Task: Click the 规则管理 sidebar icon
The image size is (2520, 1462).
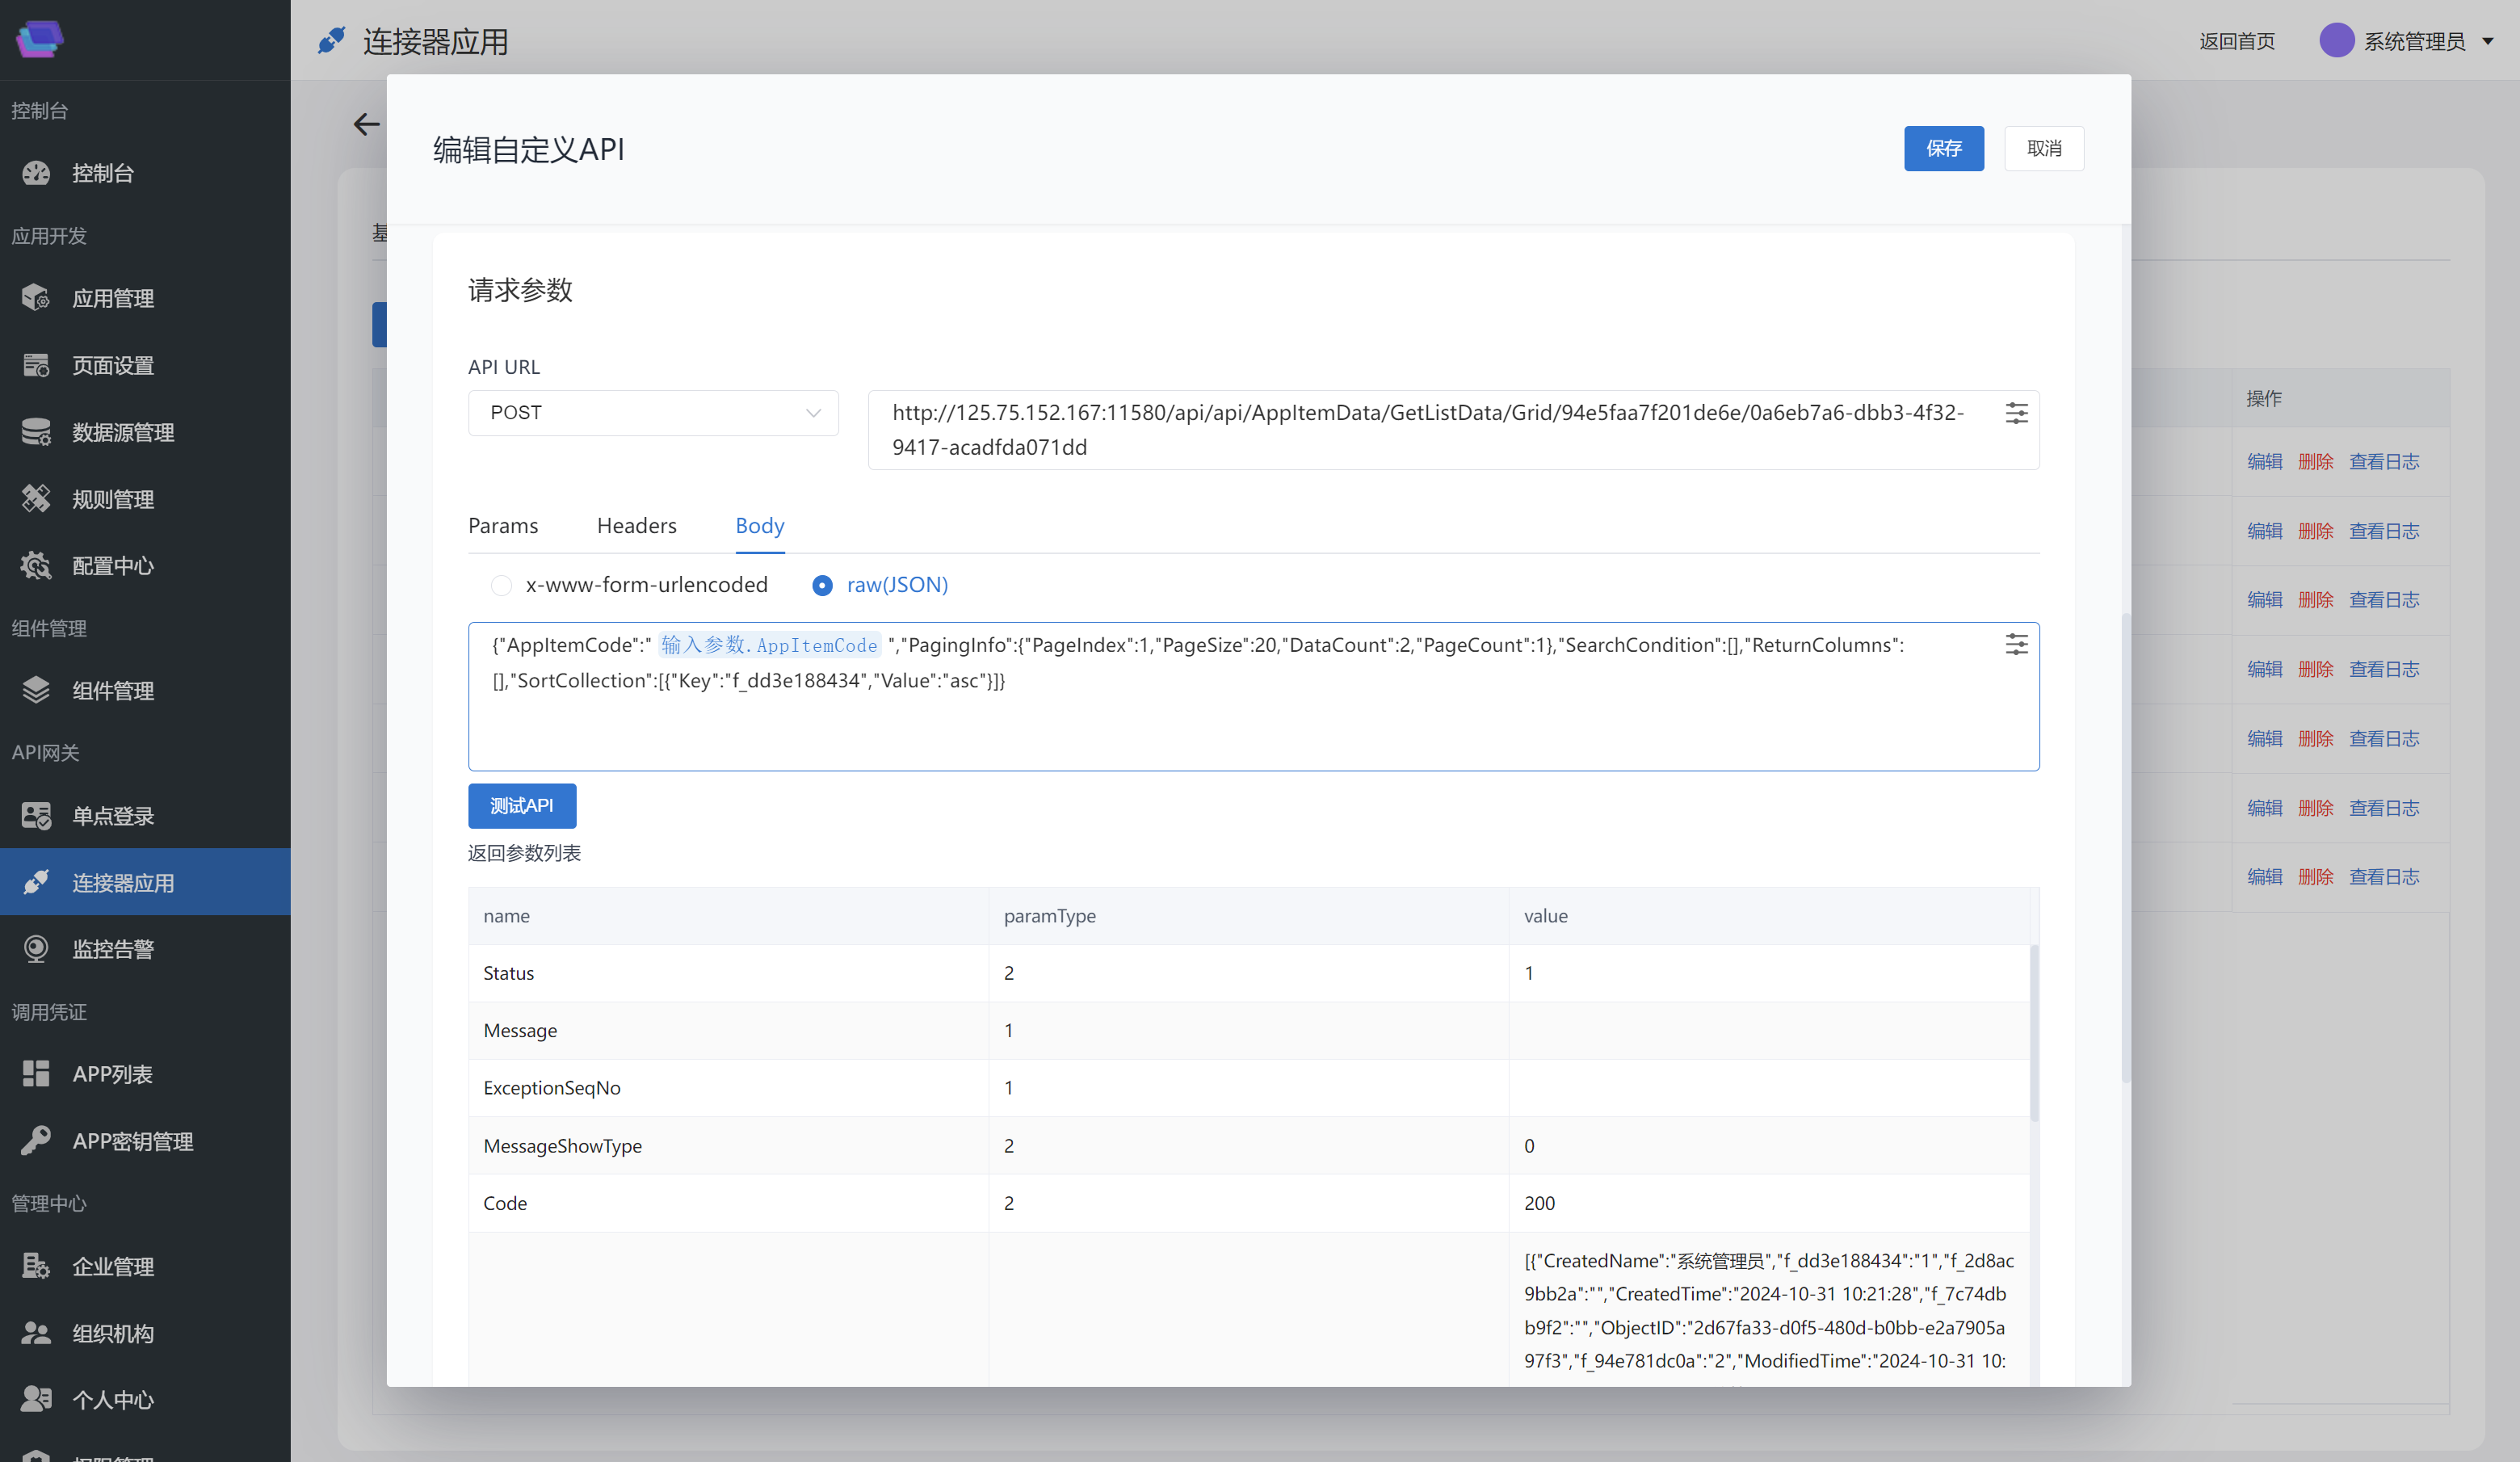Action: pos(36,498)
